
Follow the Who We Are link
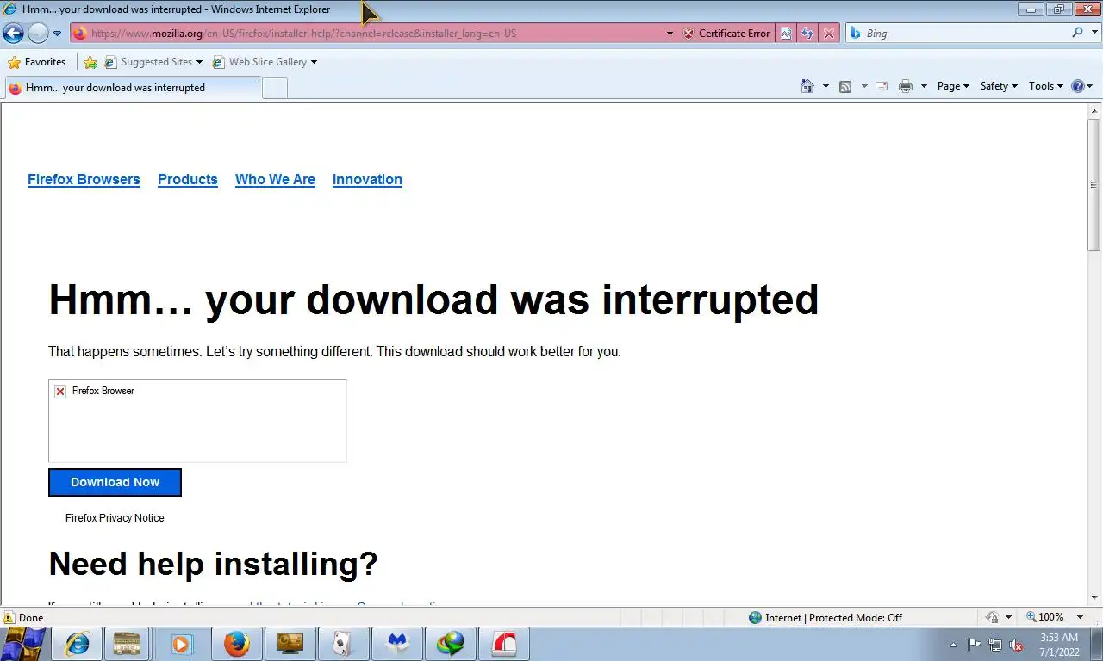tap(275, 179)
